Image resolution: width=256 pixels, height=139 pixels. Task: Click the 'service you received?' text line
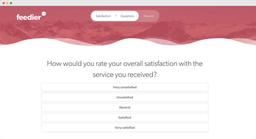pyautogui.click(x=125, y=75)
